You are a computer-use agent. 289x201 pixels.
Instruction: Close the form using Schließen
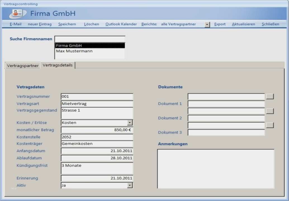point(270,24)
